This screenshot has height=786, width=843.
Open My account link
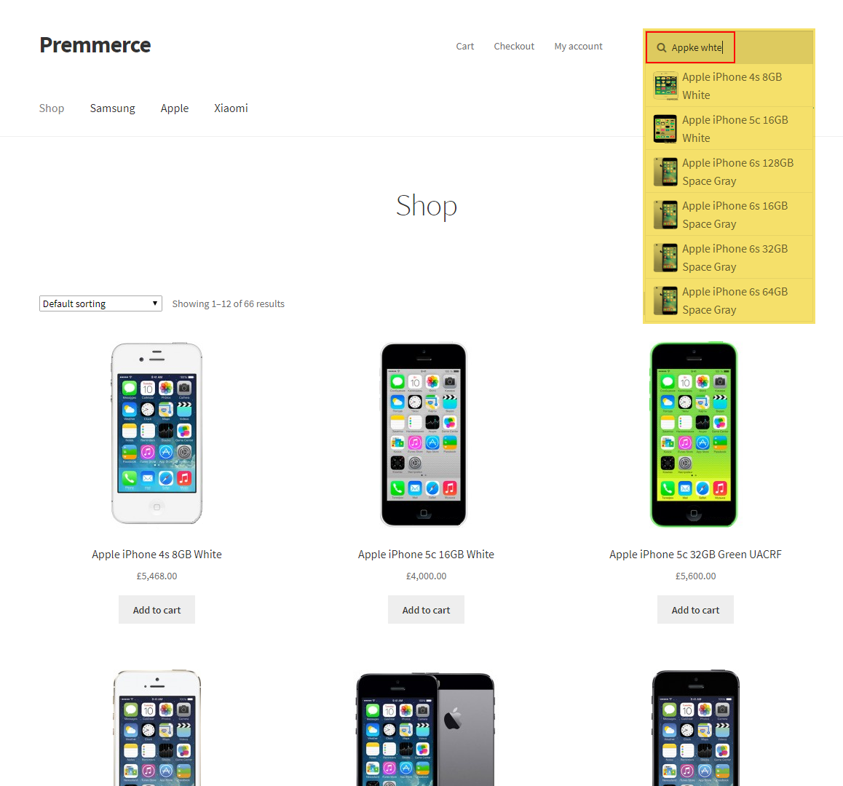point(578,47)
